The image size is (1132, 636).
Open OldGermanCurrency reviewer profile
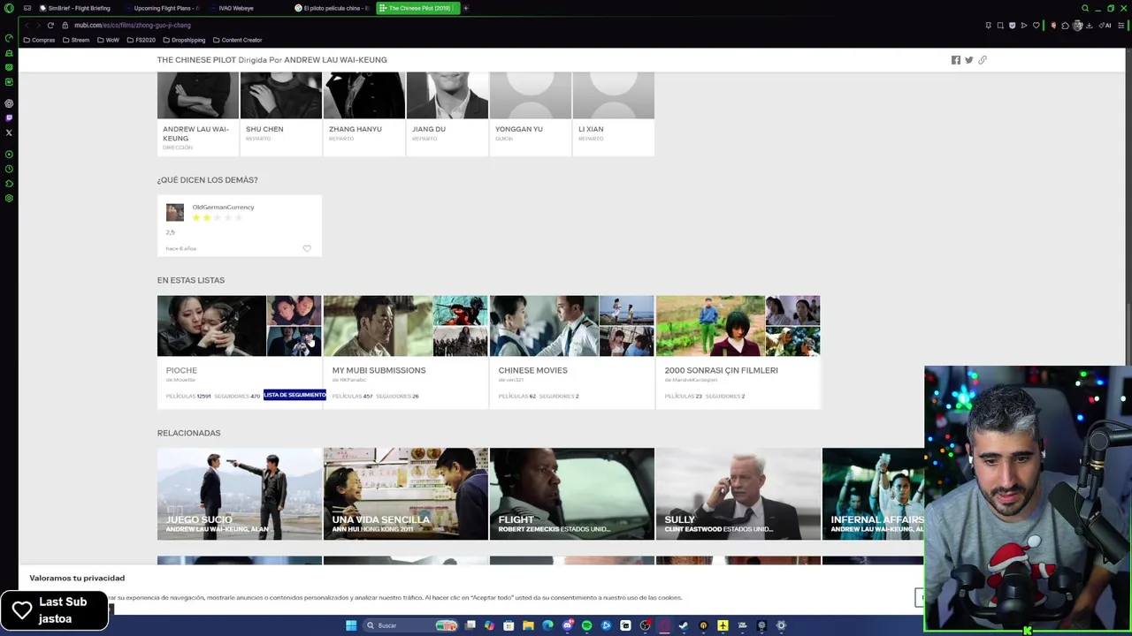(223, 207)
